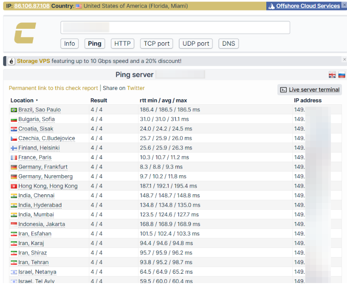The image size is (347, 286).
Task: Click the Hong Kong flag icon
Action: 14,186
